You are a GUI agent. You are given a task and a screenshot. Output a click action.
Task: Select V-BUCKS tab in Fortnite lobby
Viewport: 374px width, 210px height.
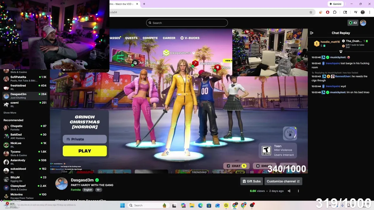[190, 38]
